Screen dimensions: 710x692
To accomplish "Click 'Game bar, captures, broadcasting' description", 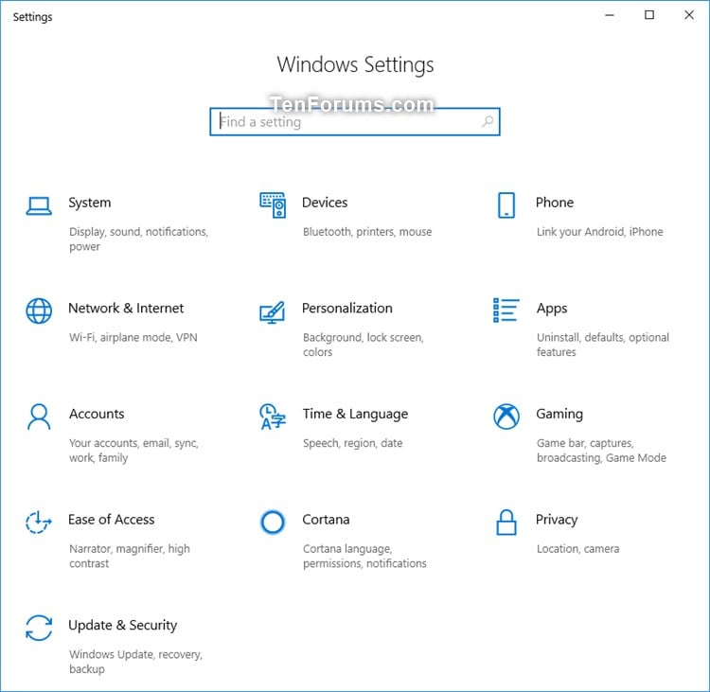I will click(x=601, y=451).
